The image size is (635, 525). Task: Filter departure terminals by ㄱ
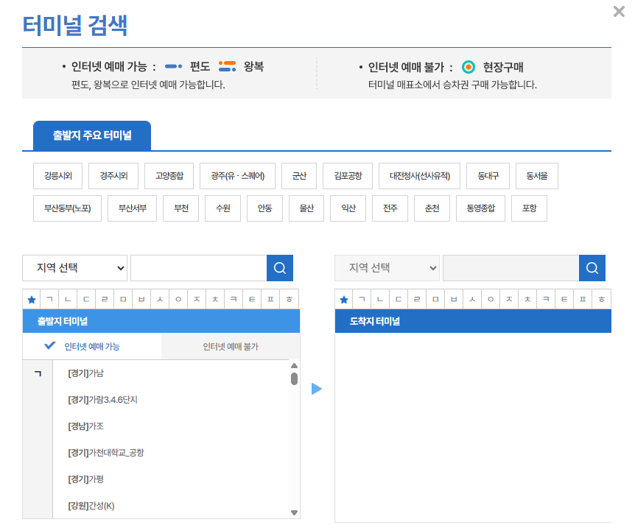[50, 300]
